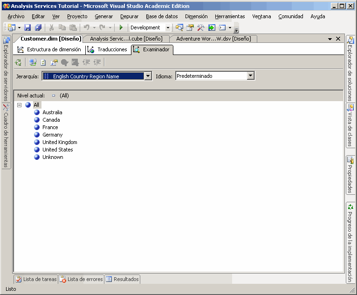Click the grayed outdent toolbar icon
Screen dimensions: 357x295
pos(86,62)
